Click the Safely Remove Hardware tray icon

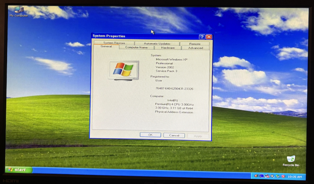(278, 176)
